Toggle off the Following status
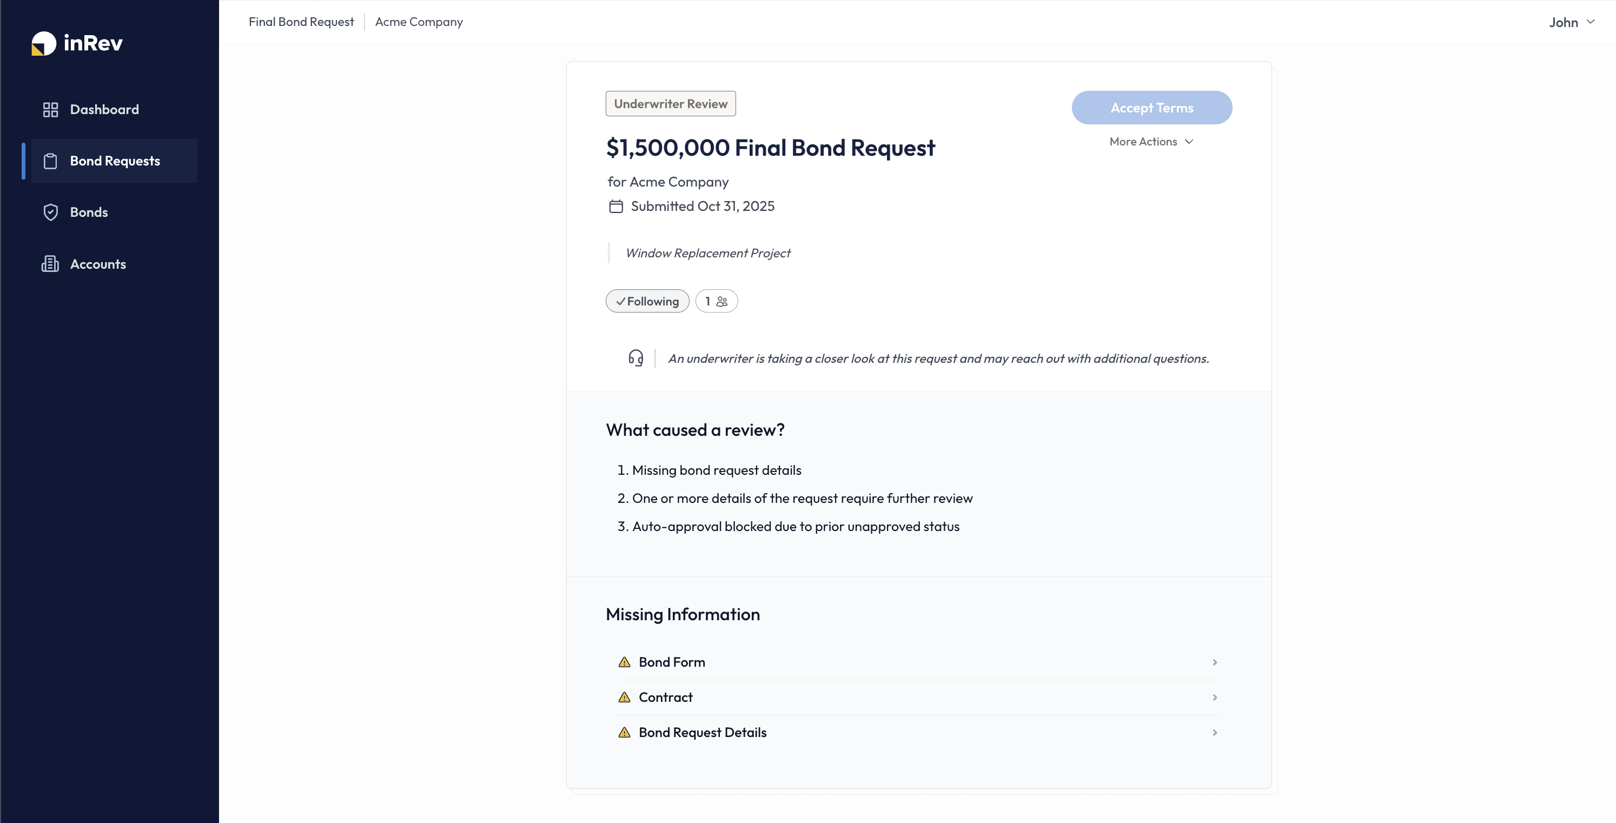The height and width of the screenshot is (823, 1616). click(647, 301)
